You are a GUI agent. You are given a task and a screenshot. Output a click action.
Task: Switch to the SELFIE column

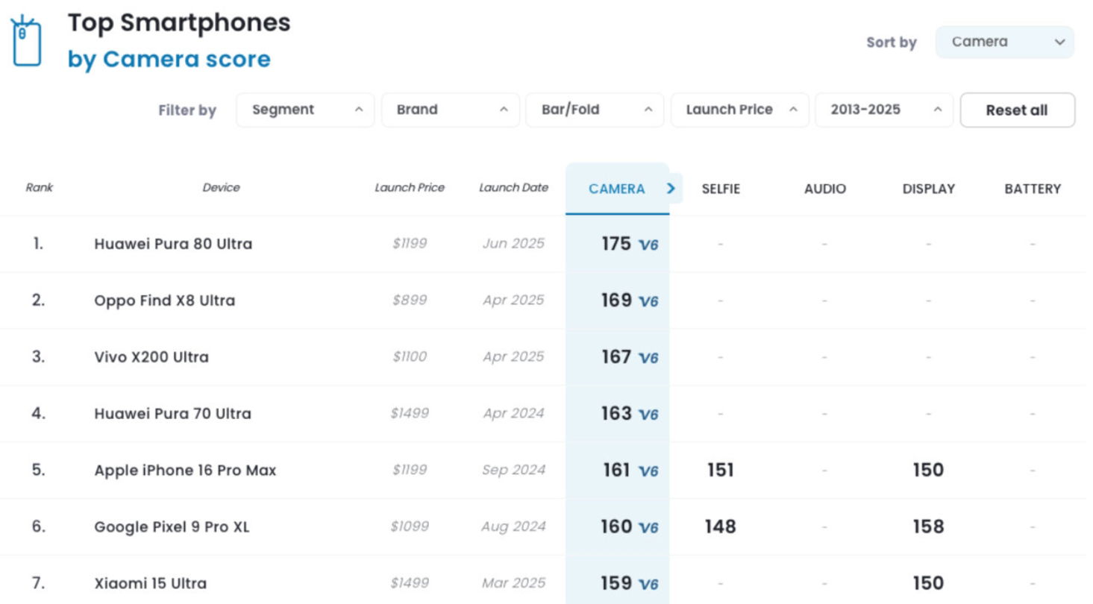point(721,189)
